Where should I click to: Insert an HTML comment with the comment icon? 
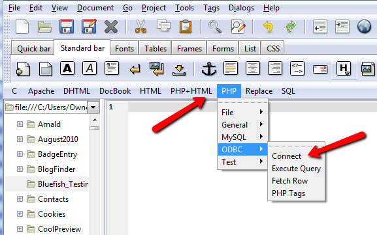coord(297,68)
